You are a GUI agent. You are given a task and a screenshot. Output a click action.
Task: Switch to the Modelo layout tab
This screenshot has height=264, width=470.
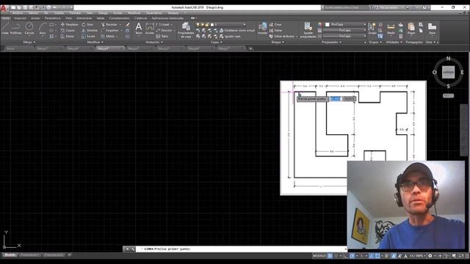pyautogui.click(x=10, y=255)
